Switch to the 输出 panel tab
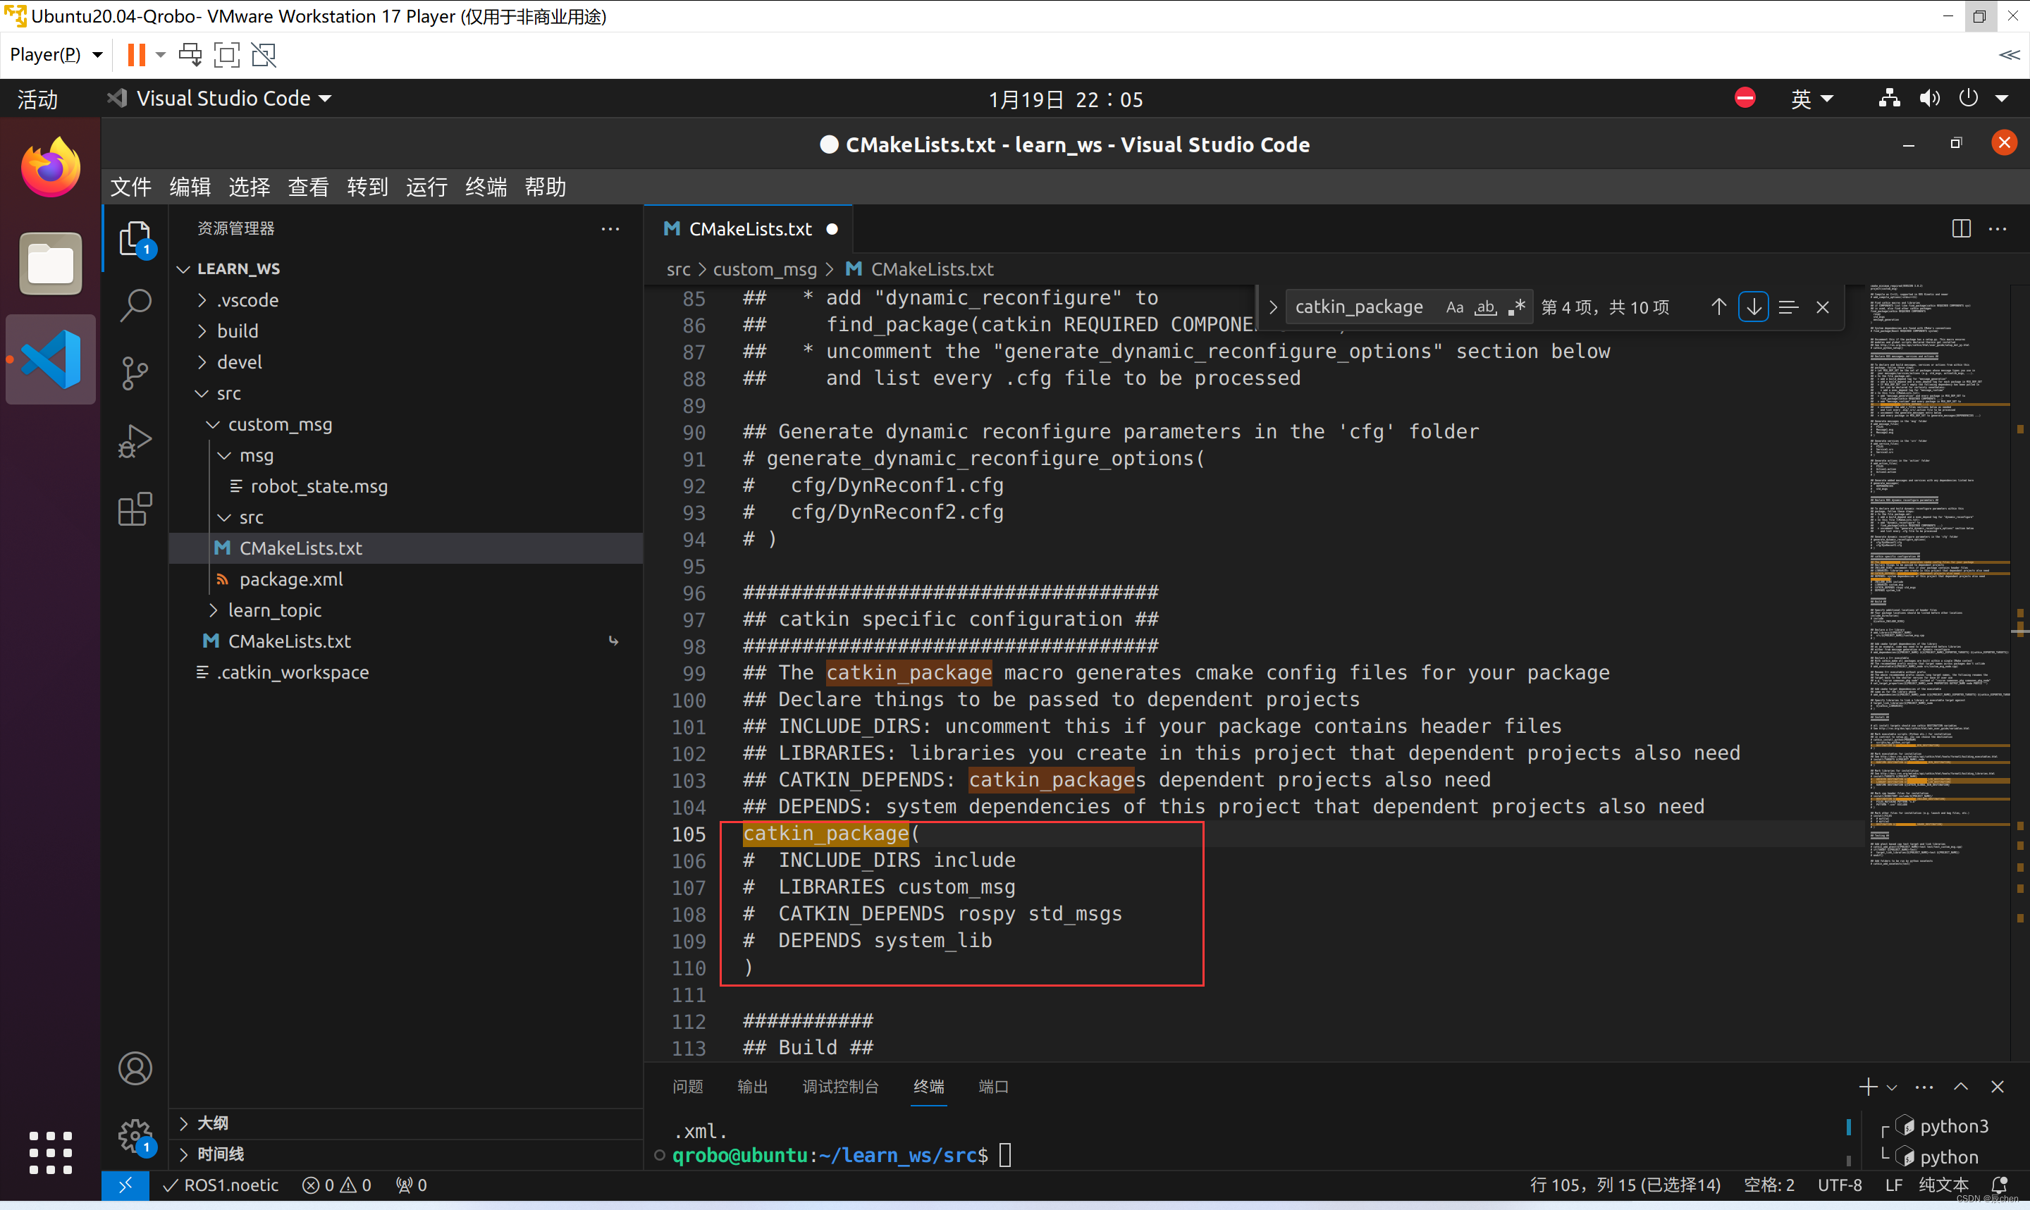The width and height of the screenshot is (2030, 1210). point(751,1087)
